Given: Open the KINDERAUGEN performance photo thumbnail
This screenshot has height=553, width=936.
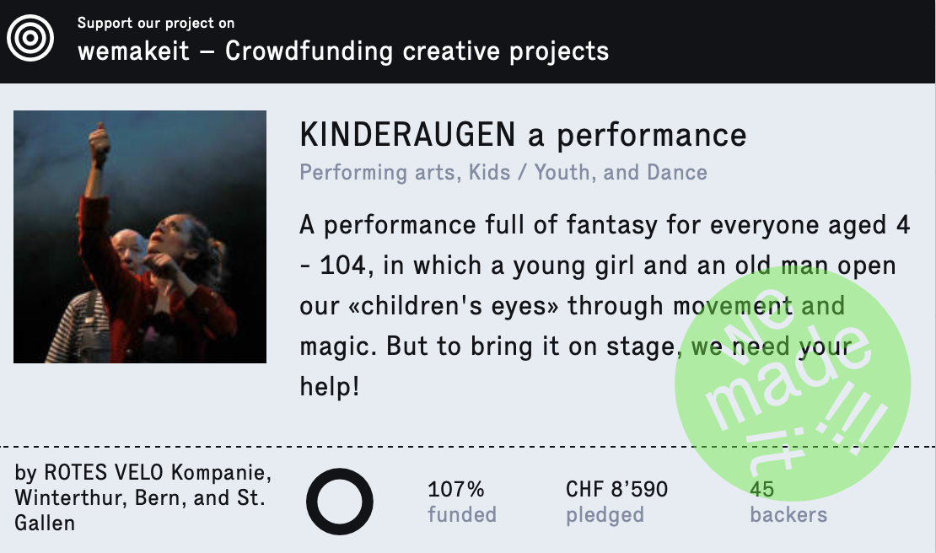Looking at the screenshot, I should coord(140,237).
